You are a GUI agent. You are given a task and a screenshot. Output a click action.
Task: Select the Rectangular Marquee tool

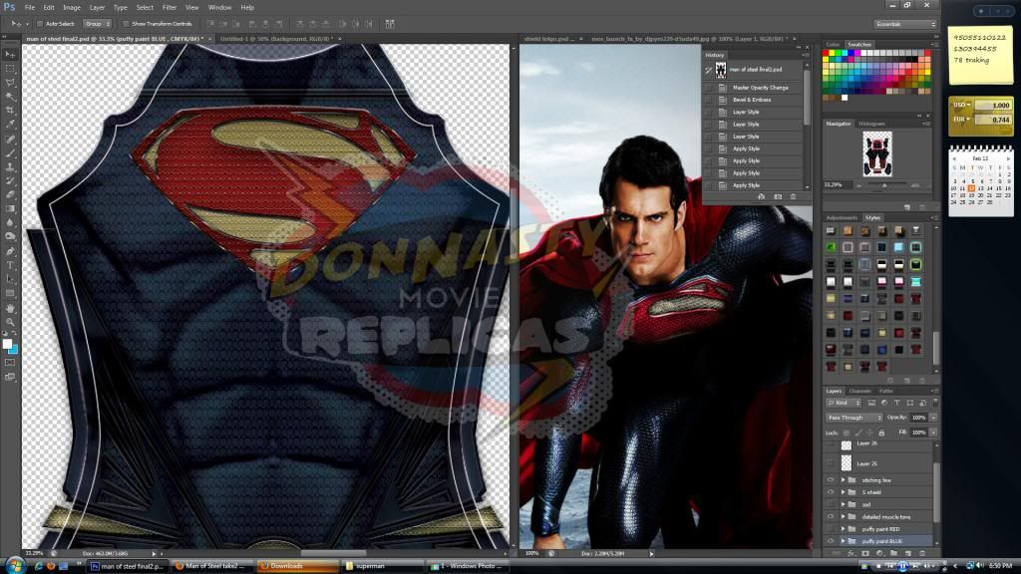(x=10, y=69)
